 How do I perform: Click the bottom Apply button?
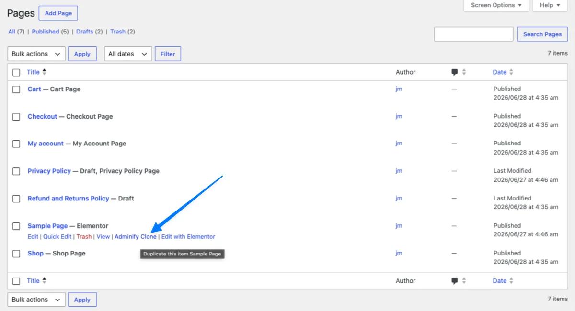(x=82, y=300)
